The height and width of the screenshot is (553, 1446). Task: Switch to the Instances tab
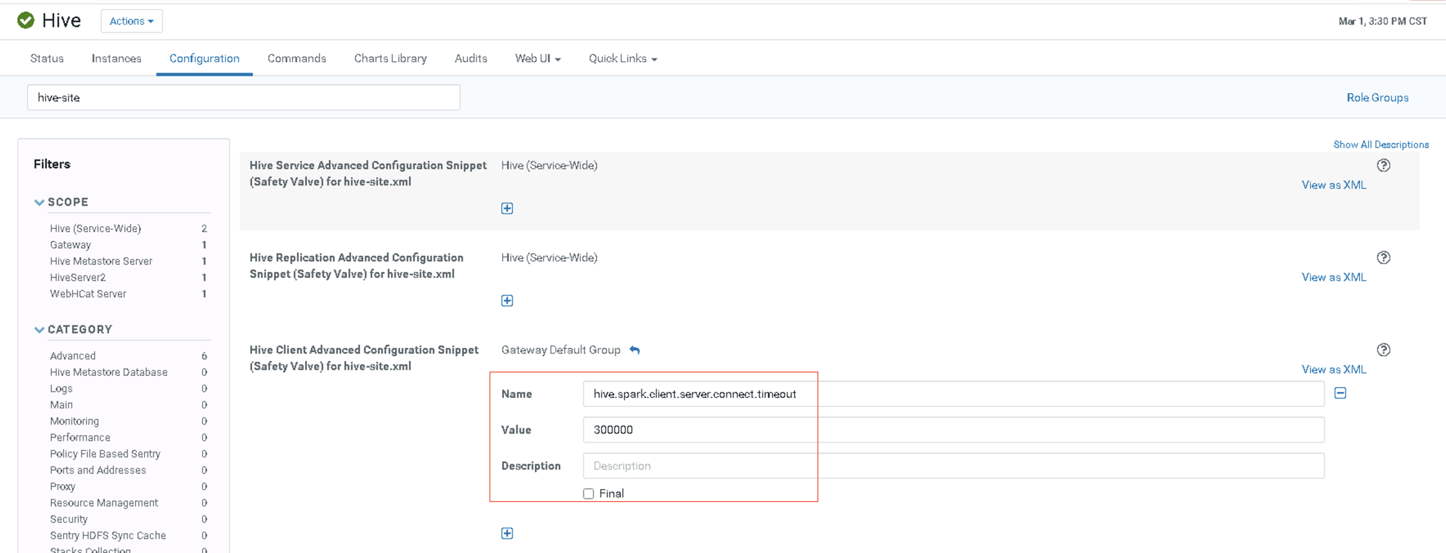pos(116,58)
